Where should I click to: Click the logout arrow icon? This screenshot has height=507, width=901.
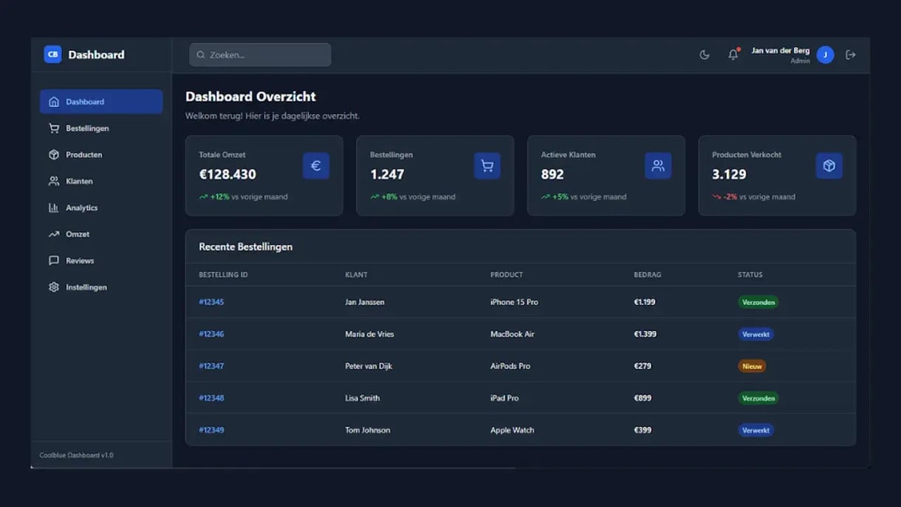[851, 55]
